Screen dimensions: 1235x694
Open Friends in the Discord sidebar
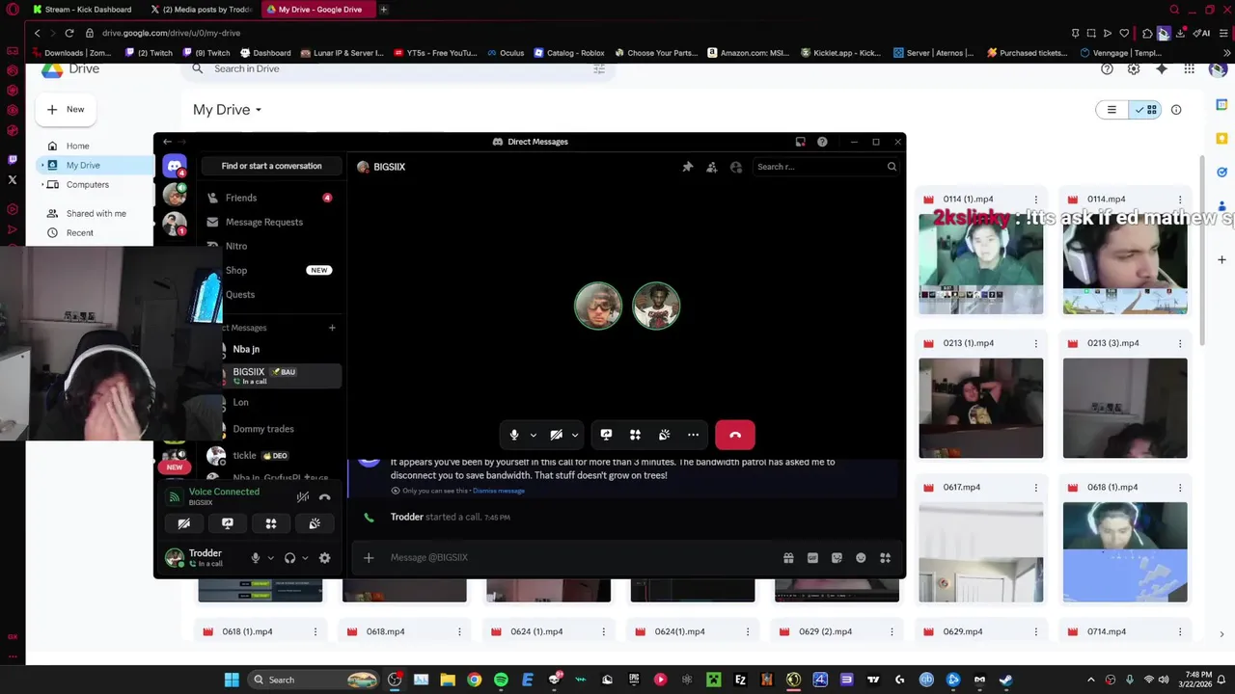pos(271,198)
